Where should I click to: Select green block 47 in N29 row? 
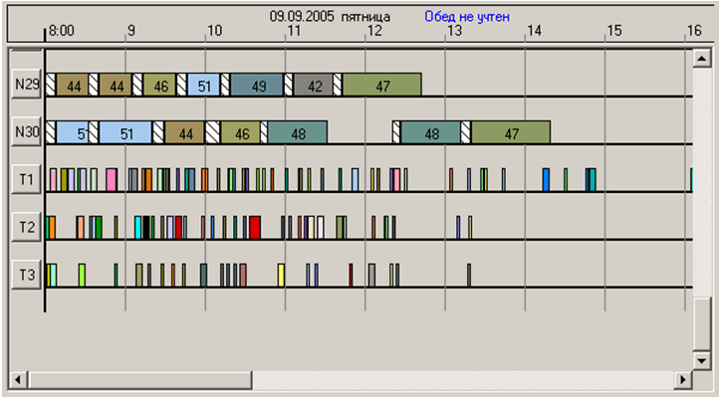coord(382,86)
